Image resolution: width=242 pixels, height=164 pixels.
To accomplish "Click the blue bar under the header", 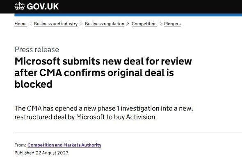I will point(128,15).
